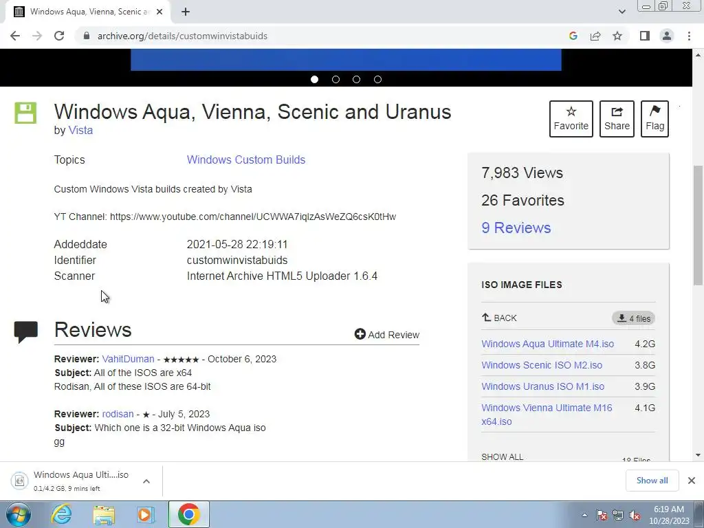
Task: Favorite this item
Action: pos(571,119)
